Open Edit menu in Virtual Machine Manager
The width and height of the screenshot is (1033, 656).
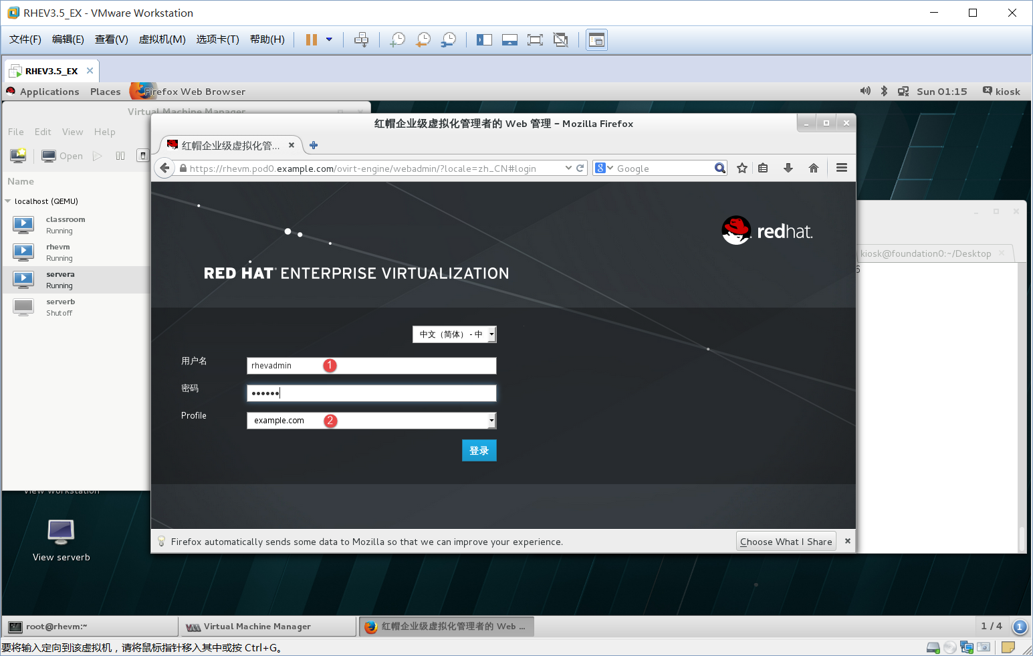pos(43,132)
